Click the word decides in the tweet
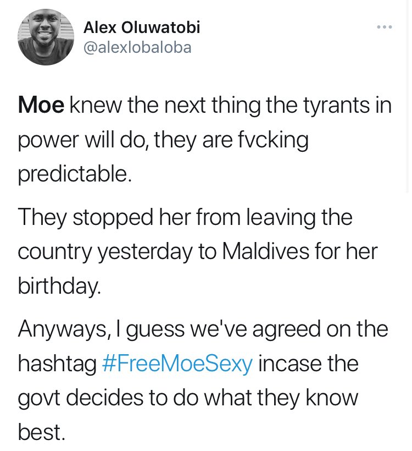Image resolution: width=412 pixels, height=451 pixels. coord(105,398)
